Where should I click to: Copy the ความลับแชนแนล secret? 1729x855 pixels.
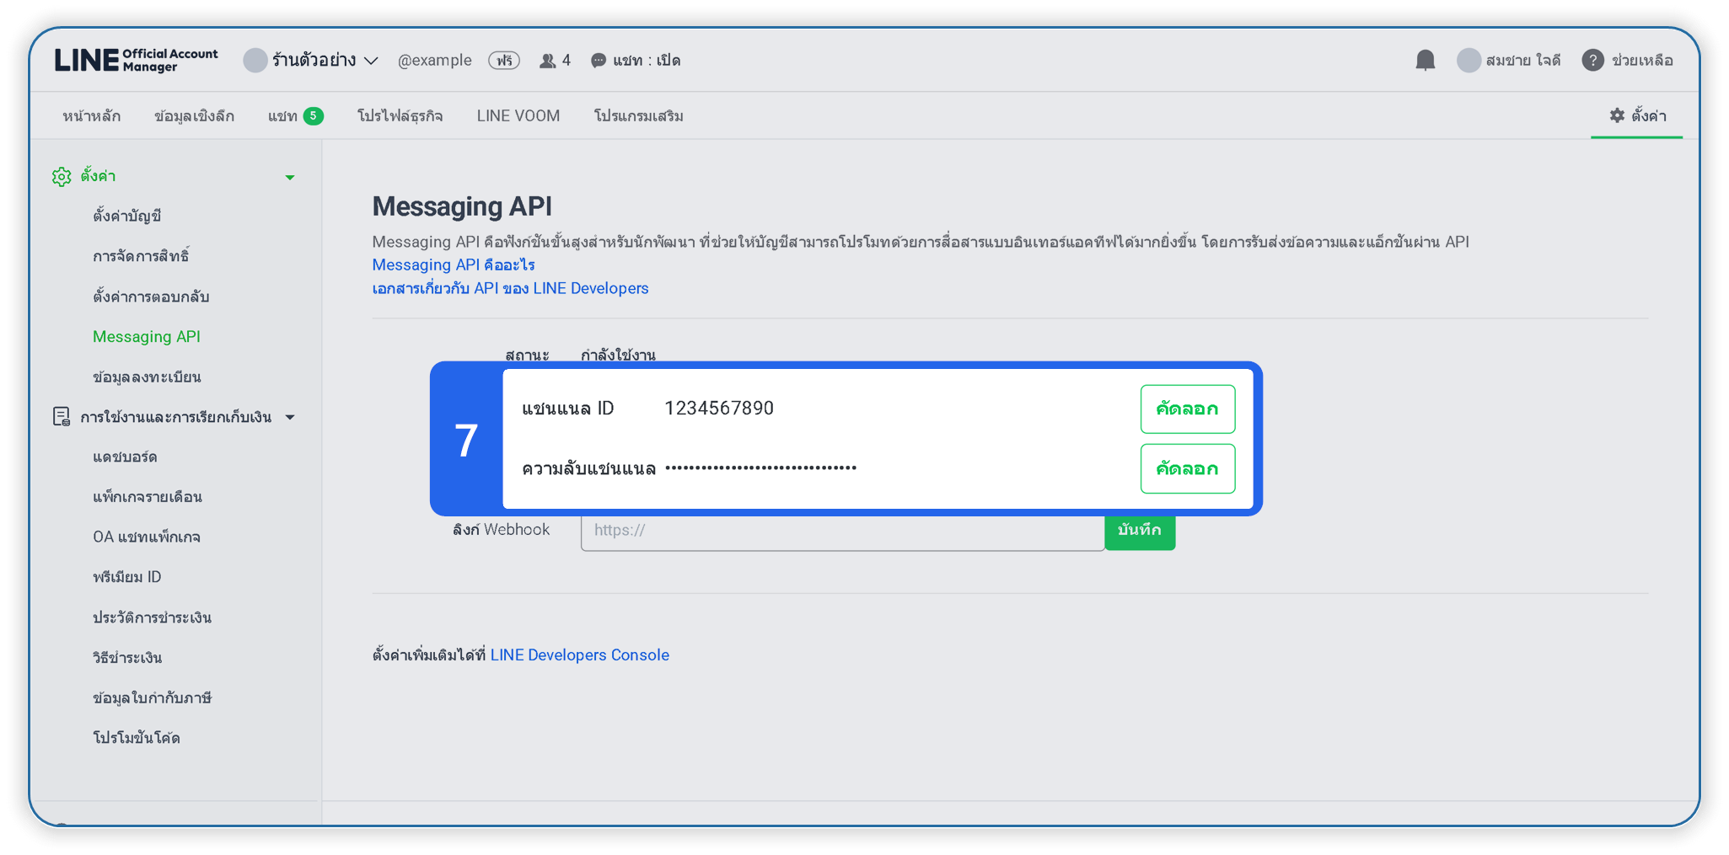1188,468
